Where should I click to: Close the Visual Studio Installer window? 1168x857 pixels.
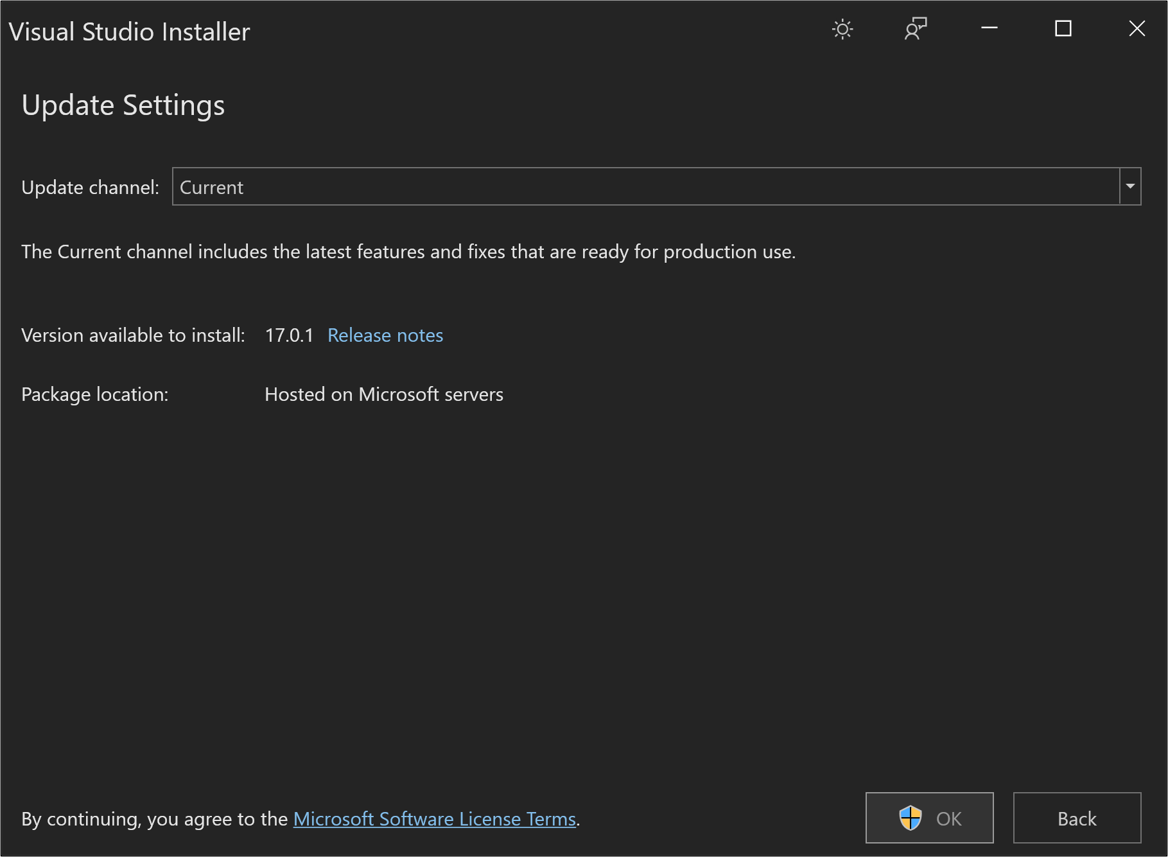click(1137, 28)
